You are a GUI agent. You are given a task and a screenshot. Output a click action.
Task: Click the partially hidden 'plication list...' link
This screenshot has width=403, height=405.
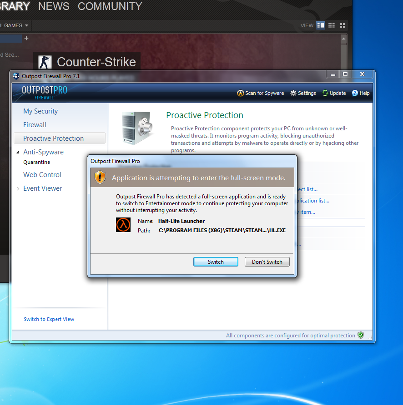pos(313,201)
